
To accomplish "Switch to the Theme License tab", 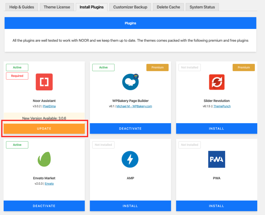I will (x=57, y=7).
